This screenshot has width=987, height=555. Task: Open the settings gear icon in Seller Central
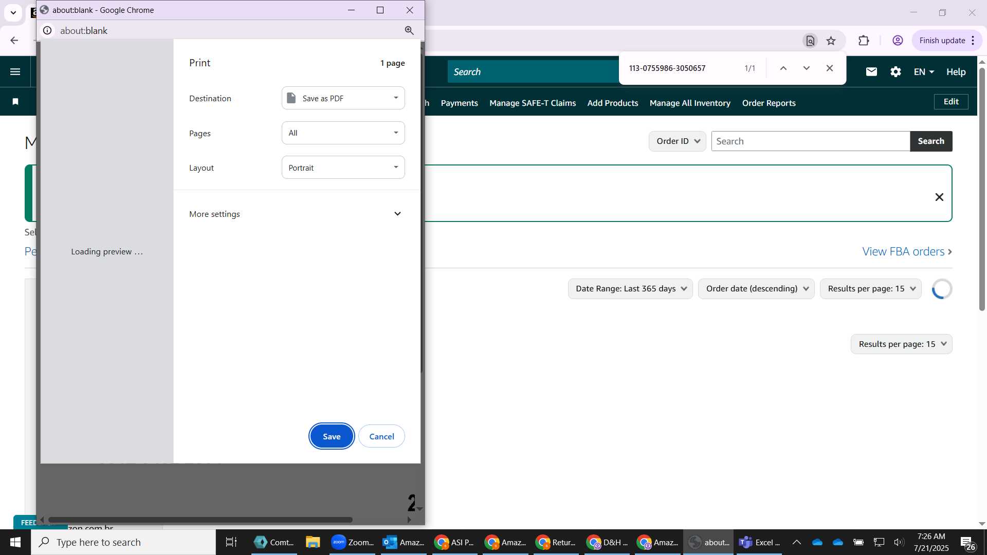pos(895,72)
